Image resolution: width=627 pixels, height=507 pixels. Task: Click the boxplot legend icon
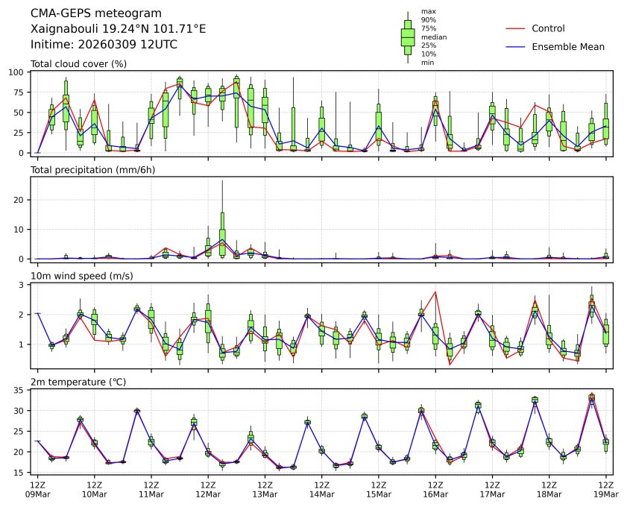[x=408, y=37]
